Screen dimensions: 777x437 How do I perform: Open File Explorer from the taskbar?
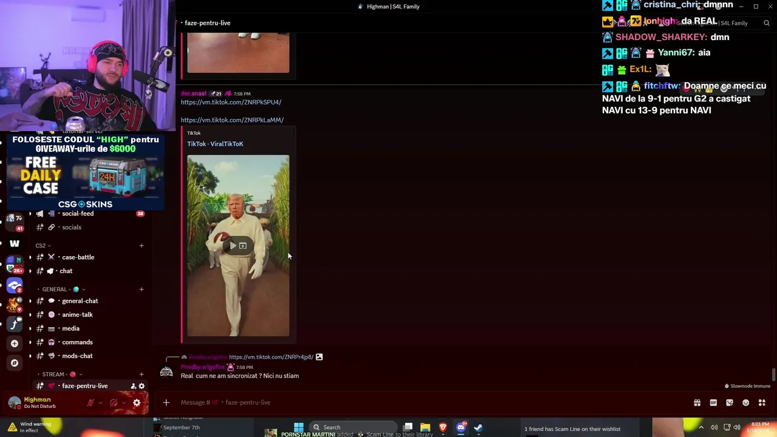click(x=426, y=427)
